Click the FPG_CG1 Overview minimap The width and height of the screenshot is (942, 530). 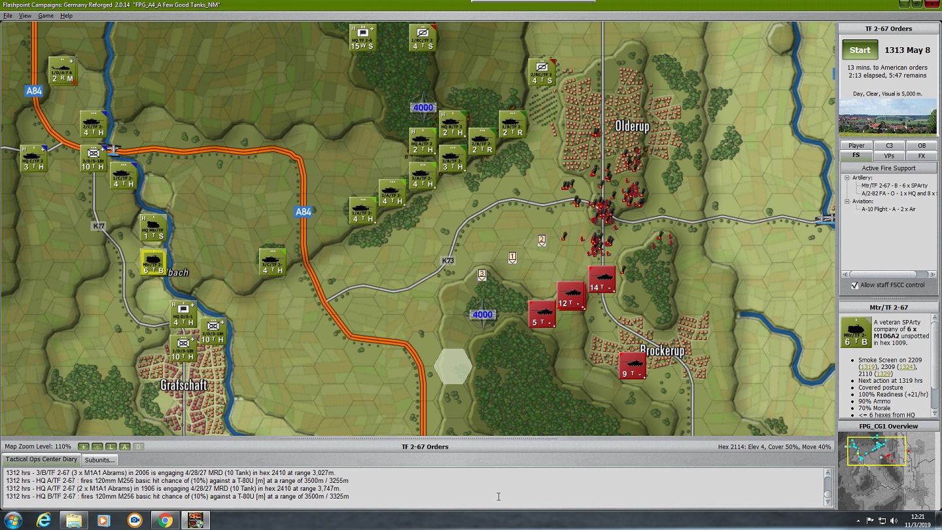pos(888,471)
